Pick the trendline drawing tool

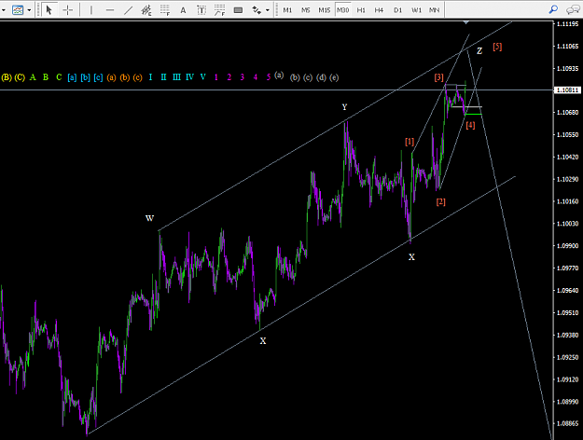pos(128,10)
